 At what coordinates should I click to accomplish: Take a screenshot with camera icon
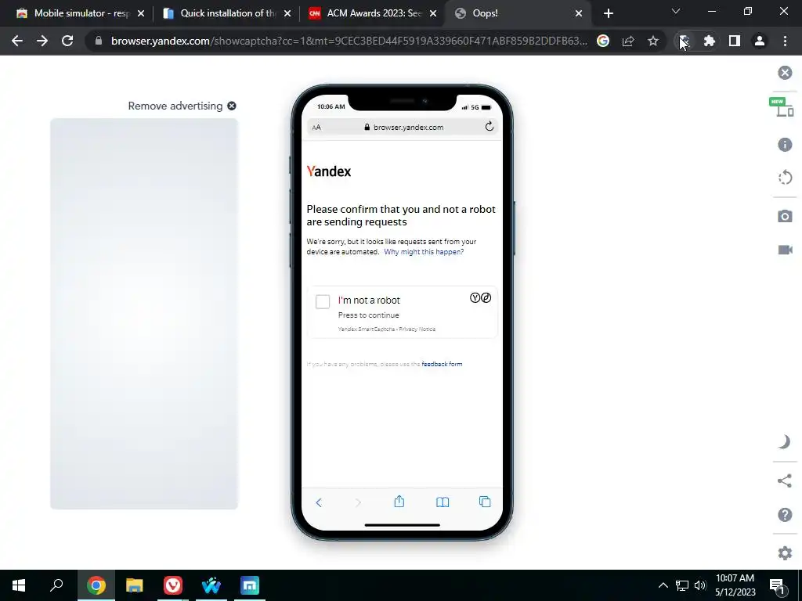[785, 216]
